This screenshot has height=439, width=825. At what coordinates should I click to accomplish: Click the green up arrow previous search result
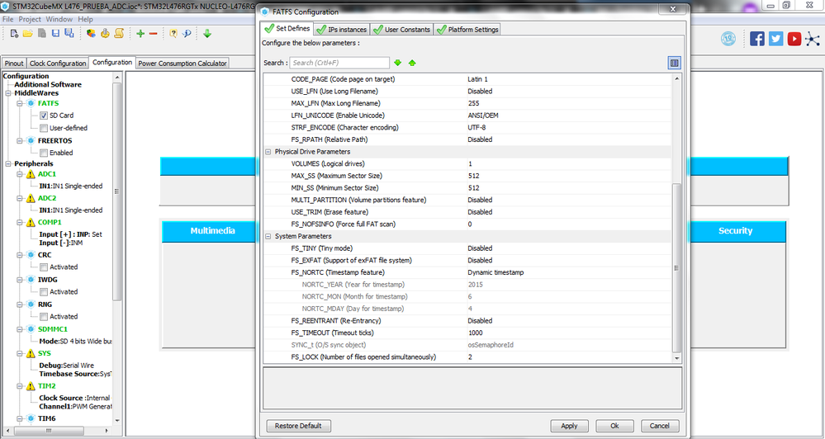coord(412,63)
